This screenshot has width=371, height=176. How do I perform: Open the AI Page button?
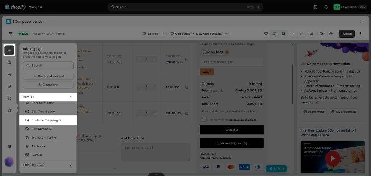pyautogui.click(x=276, y=169)
